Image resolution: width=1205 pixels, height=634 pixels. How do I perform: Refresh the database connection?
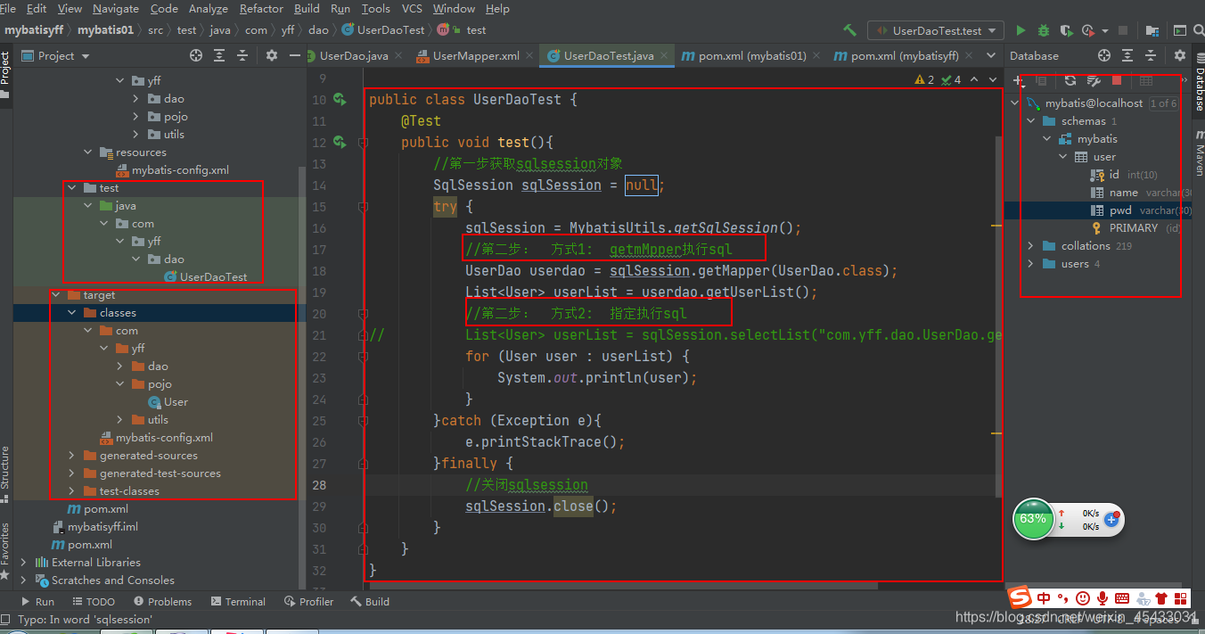(1070, 80)
